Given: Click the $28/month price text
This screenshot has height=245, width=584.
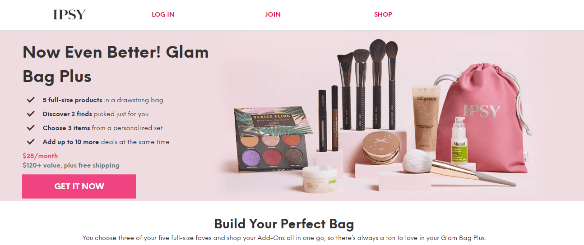Looking at the screenshot, I should click(x=40, y=156).
